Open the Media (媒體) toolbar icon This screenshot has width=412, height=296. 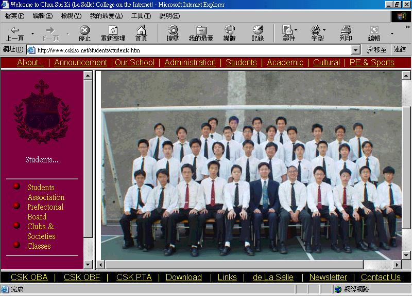pos(229,33)
